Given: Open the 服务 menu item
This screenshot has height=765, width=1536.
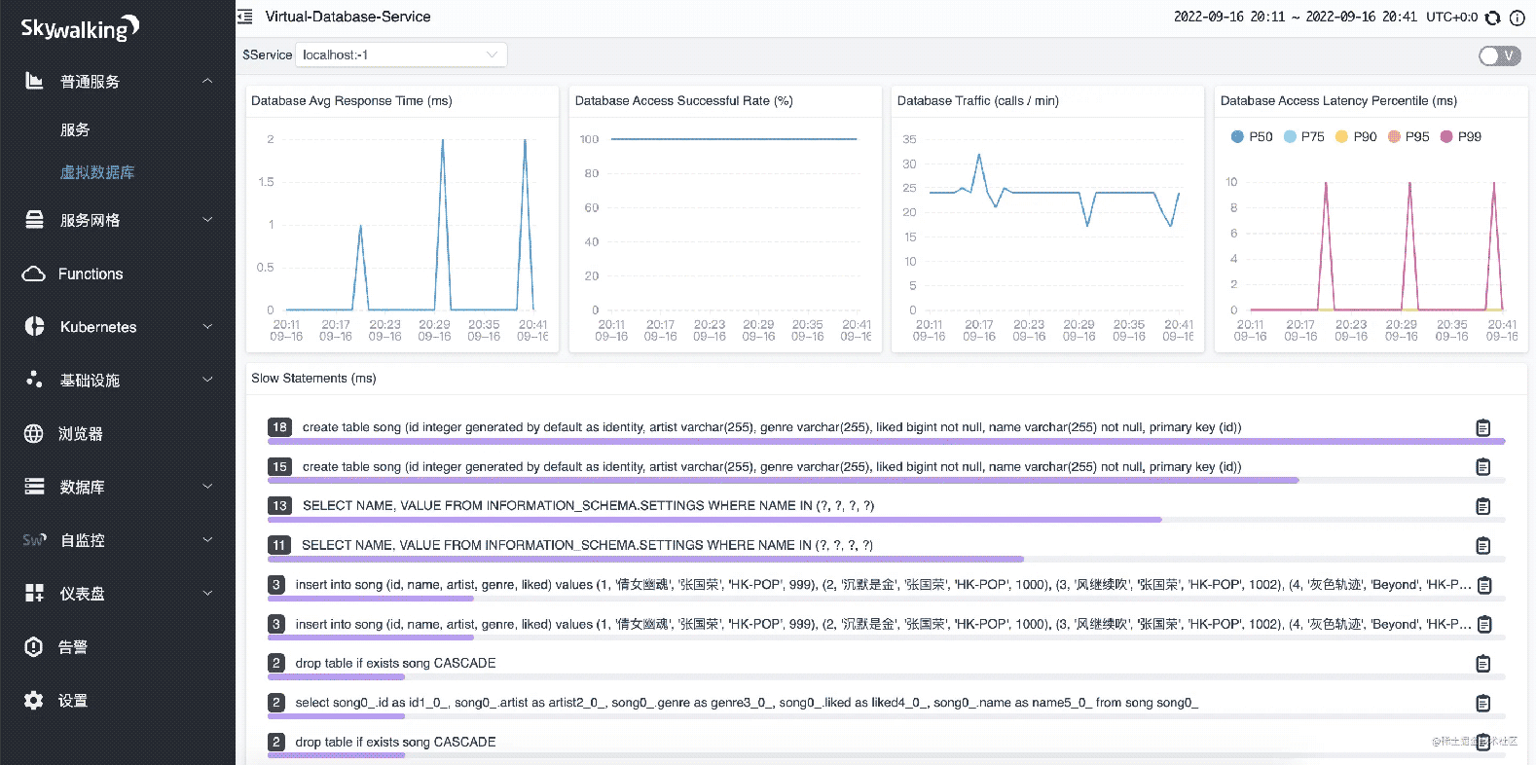Looking at the screenshot, I should (x=75, y=129).
